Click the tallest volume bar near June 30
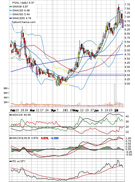This screenshot has width=135, height=182. click(114, 95)
